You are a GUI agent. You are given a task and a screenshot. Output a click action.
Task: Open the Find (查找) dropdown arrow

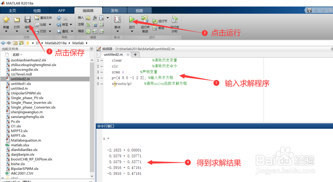[72, 31]
